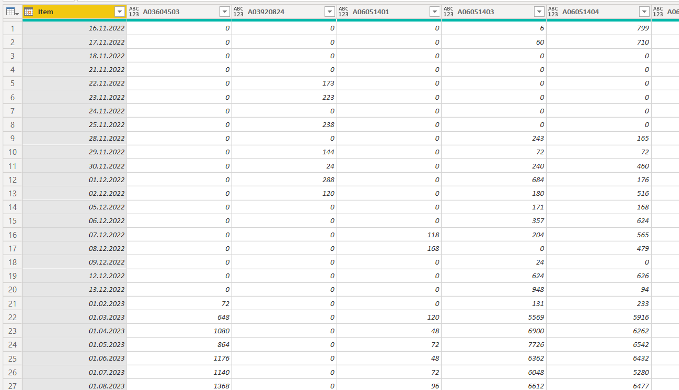Open filter dropdown on A03920824 column
The image size is (679, 390).
click(330, 12)
